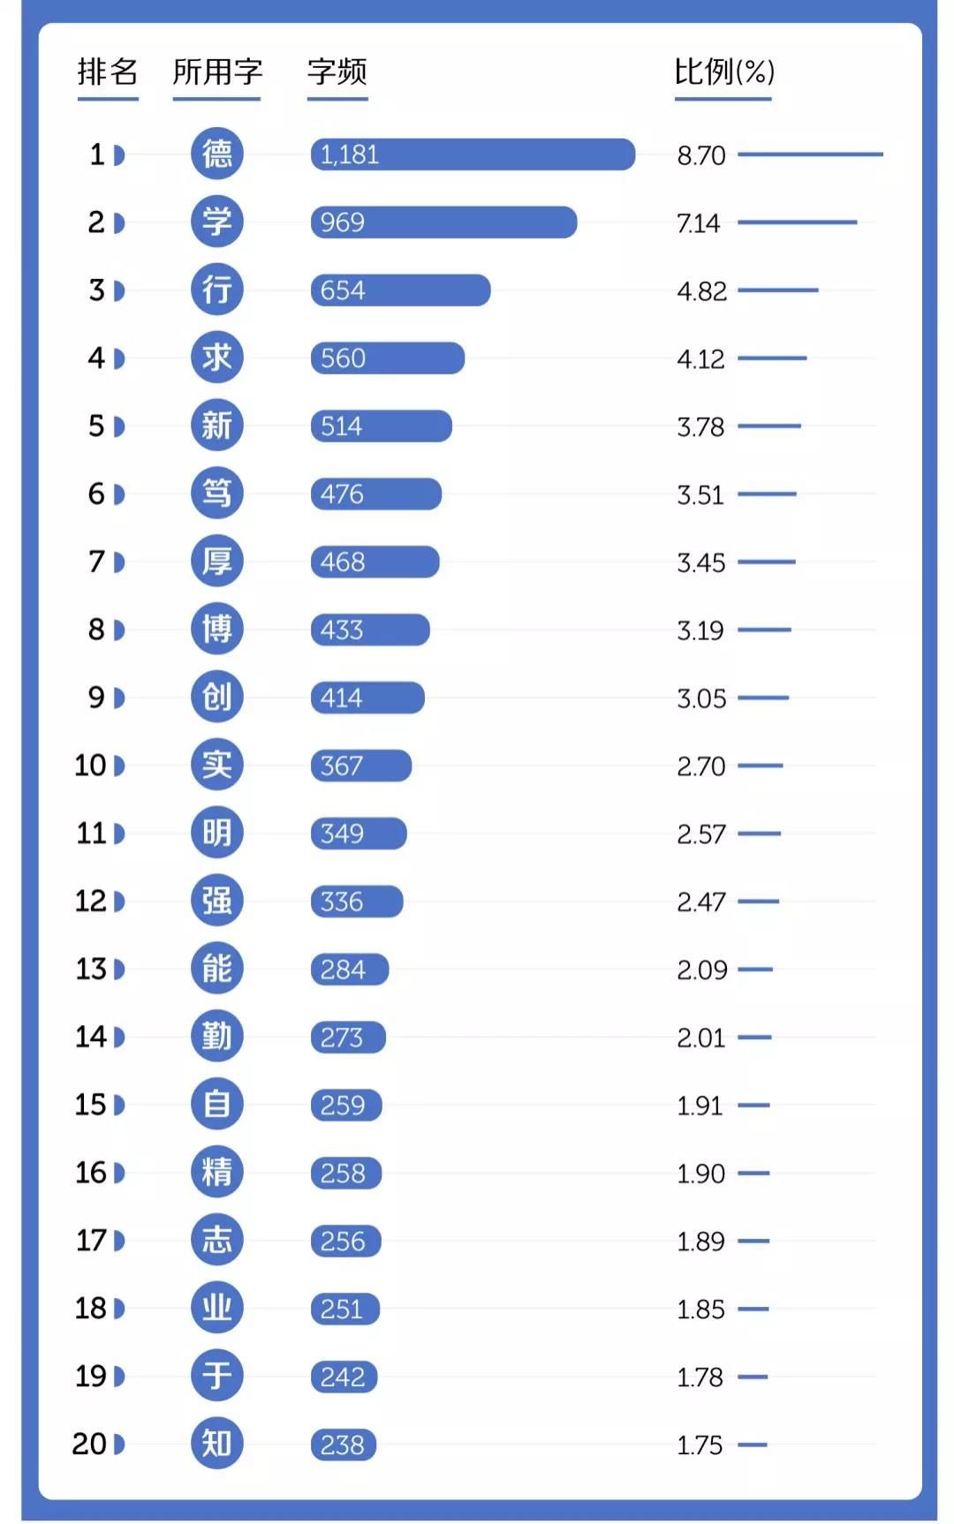Click the 654 frequency bar
Image resolution: width=954 pixels, height=1524 pixels.
(x=400, y=290)
